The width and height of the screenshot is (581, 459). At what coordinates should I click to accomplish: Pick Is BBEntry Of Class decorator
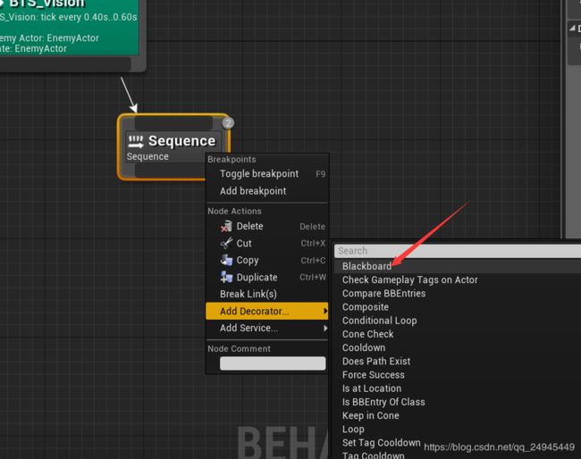pyautogui.click(x=458, y=402)
